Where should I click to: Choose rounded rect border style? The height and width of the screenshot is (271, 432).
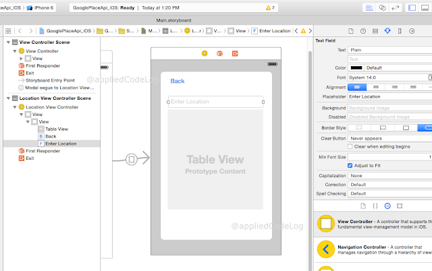(x=425, y=127)
